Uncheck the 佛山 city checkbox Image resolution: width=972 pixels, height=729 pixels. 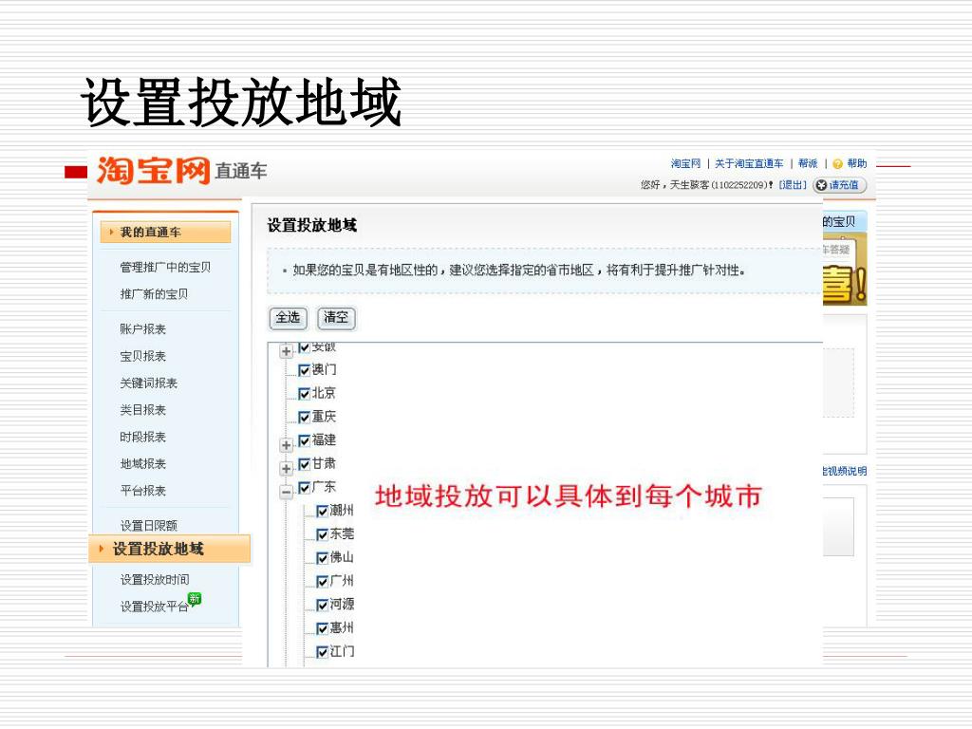coord(322,558)
